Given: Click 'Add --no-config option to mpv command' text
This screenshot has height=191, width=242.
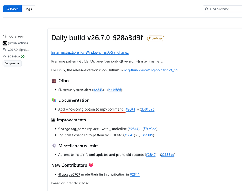Looking at the screenshot, I should click(91, 109).
